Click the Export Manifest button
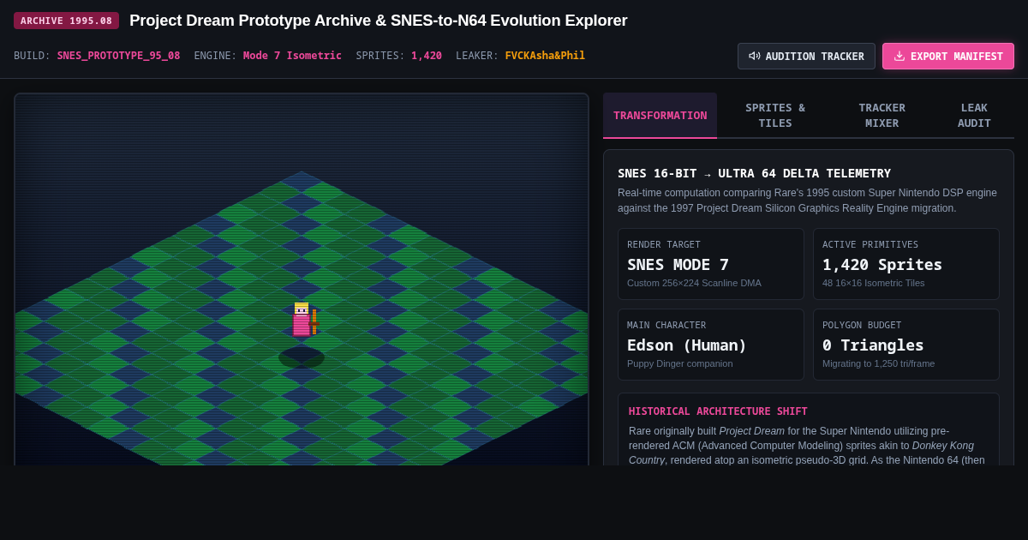 [x=948, y=57]
